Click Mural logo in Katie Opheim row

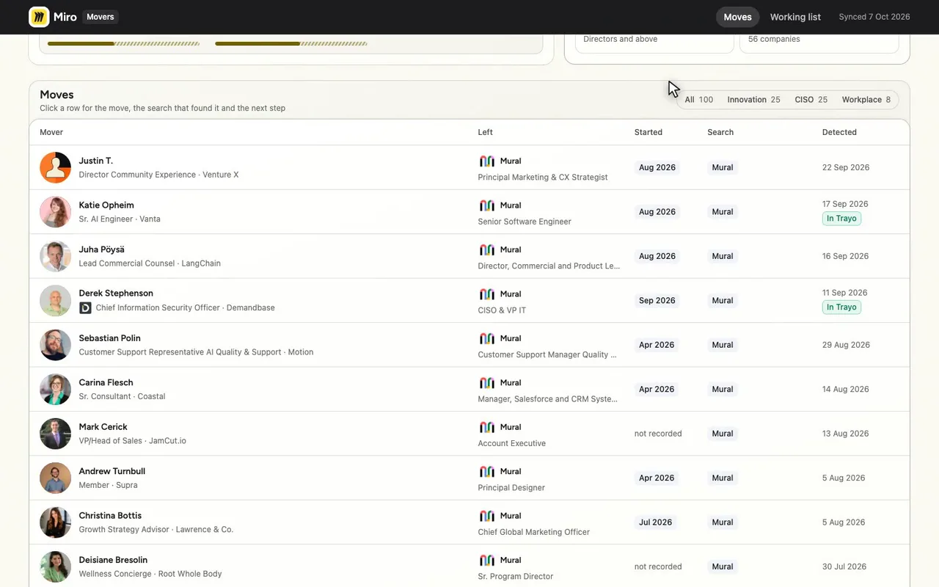[487, 205]
